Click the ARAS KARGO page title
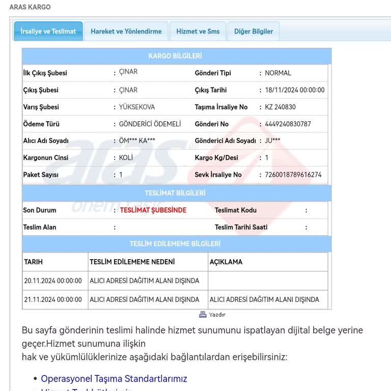 tap(30, 7)
